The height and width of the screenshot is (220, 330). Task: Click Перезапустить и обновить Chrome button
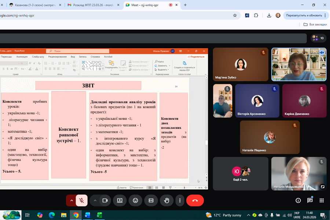click(x=304, y=15)
